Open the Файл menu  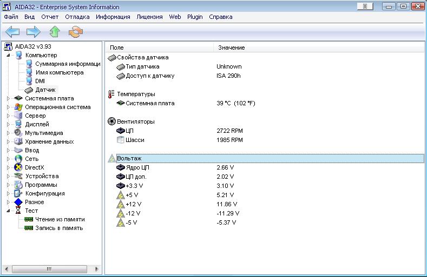click(x=11, y=17)
